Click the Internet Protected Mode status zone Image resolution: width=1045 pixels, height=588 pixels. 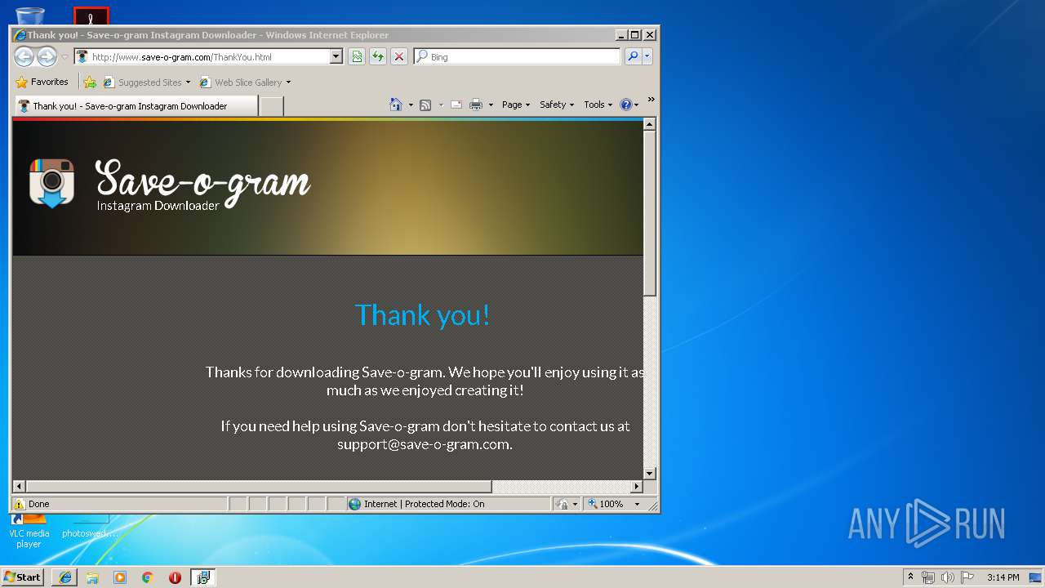[x=448, y=504]
